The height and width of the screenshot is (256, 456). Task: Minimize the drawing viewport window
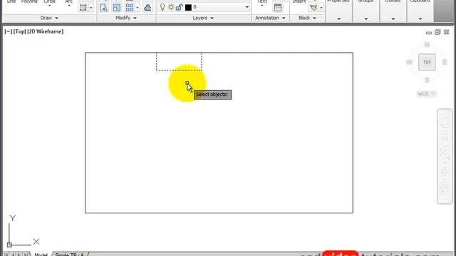click(429, 33)
